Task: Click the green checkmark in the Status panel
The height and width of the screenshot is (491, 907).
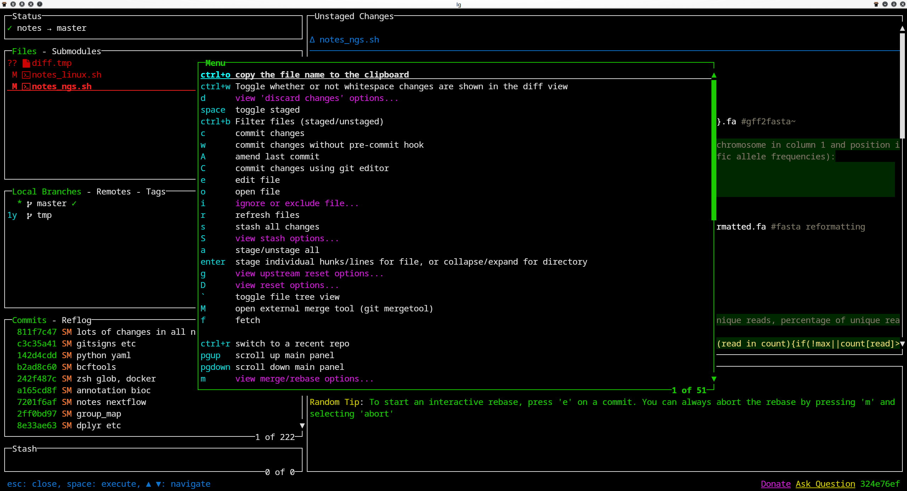Action: (x=10, y=28)
